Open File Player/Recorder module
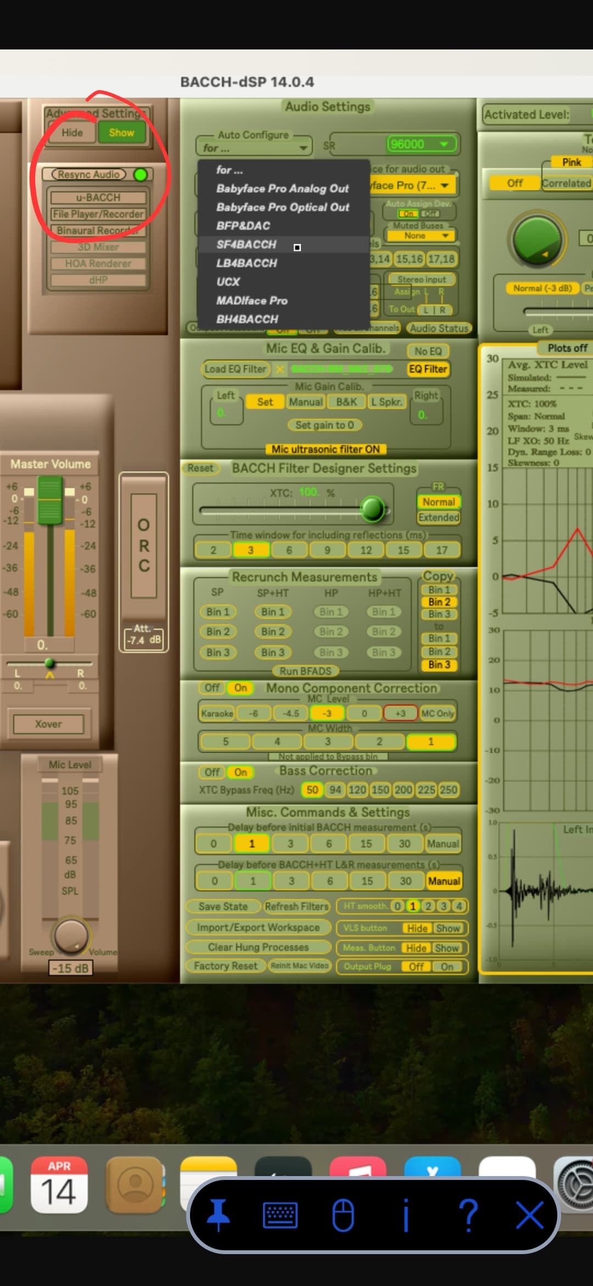Viewport: 593px width, 1286px height. click(x=98, y=214)
